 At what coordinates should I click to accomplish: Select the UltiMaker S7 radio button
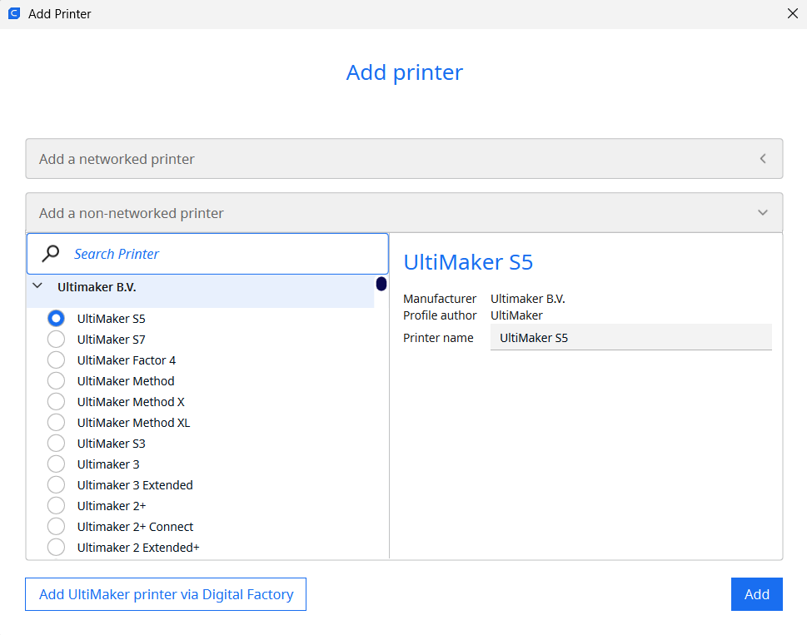(x=56, y=340)
